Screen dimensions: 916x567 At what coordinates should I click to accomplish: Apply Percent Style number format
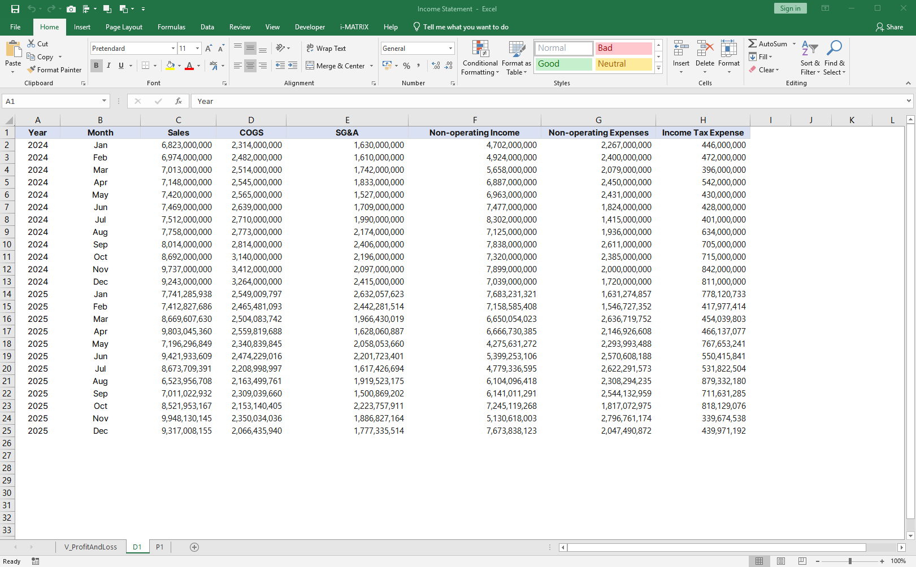(406, 66)
